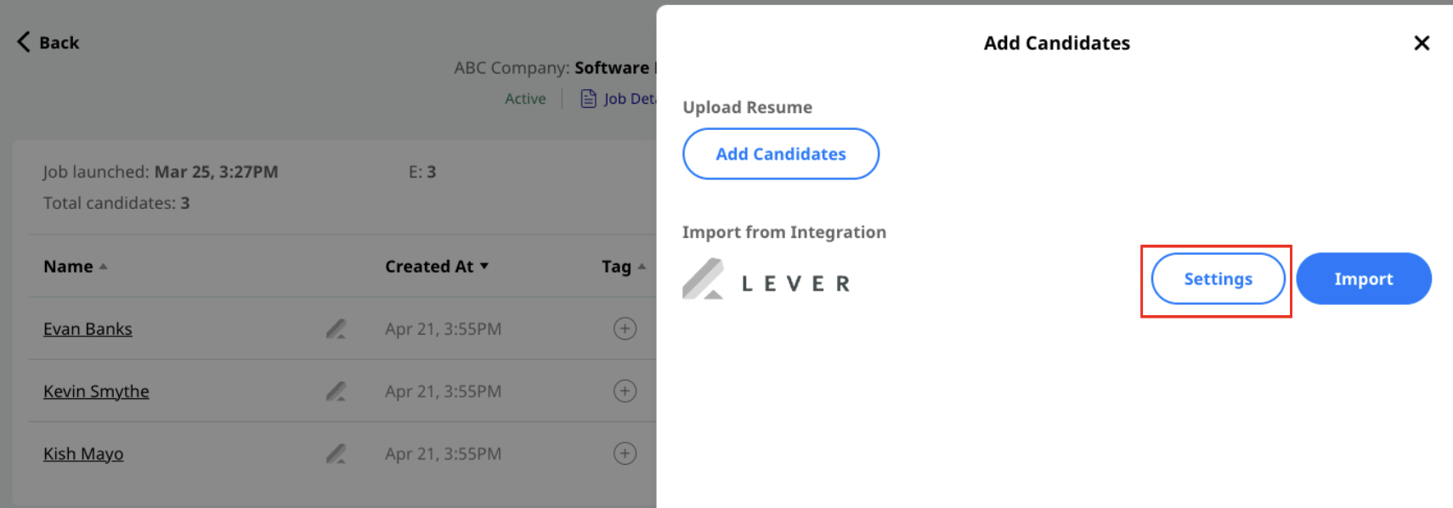Click Add Candidates under Upload Resume
The width and height of the screenshot is (1453, 508).
[x=781, y=154]
